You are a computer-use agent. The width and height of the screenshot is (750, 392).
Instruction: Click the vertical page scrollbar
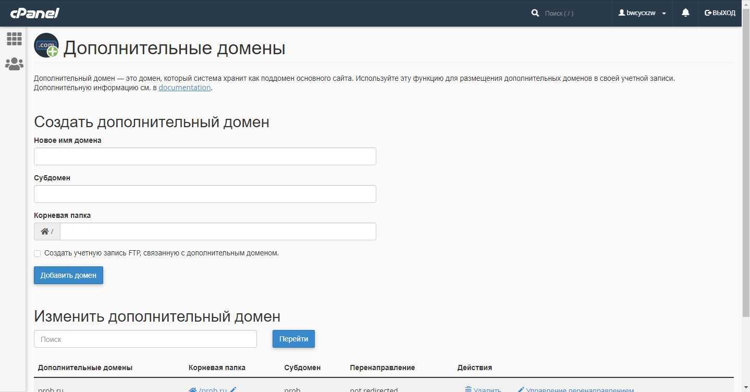click(x=745, y=172)
